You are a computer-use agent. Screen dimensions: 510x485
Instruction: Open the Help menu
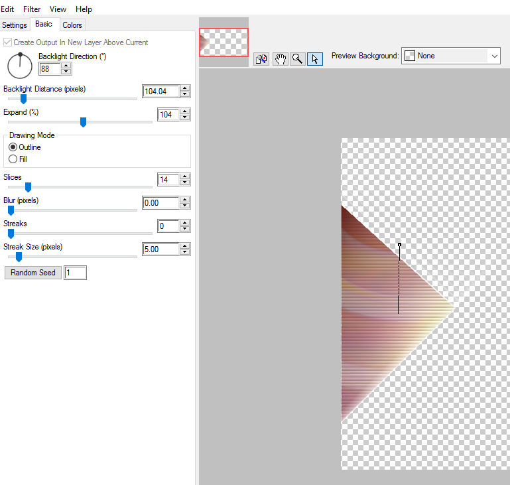tap(84, 9)
